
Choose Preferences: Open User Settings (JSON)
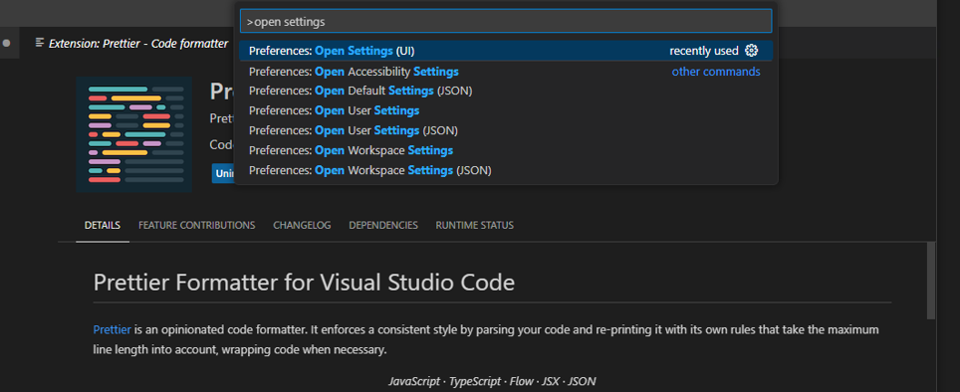pyautogui.click(x=506, y=130)
